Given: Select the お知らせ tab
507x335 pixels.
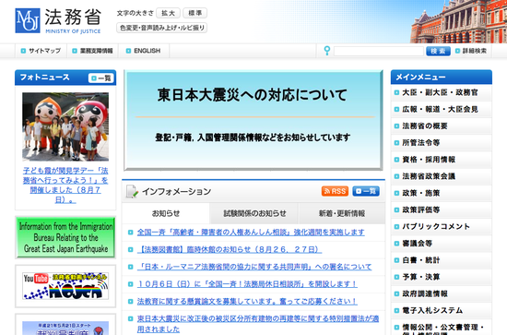Looking at the screenshot, I should 166,213.
